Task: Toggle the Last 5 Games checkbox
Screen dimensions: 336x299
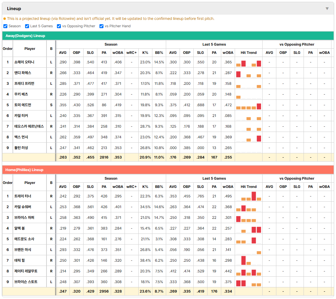Action: coord(27,26)
